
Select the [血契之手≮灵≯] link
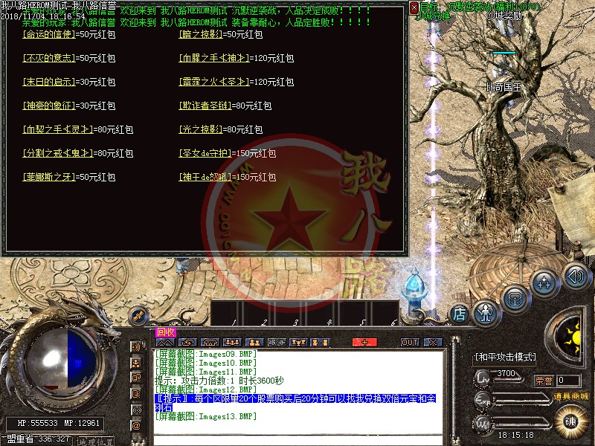[x=58, y=129]
